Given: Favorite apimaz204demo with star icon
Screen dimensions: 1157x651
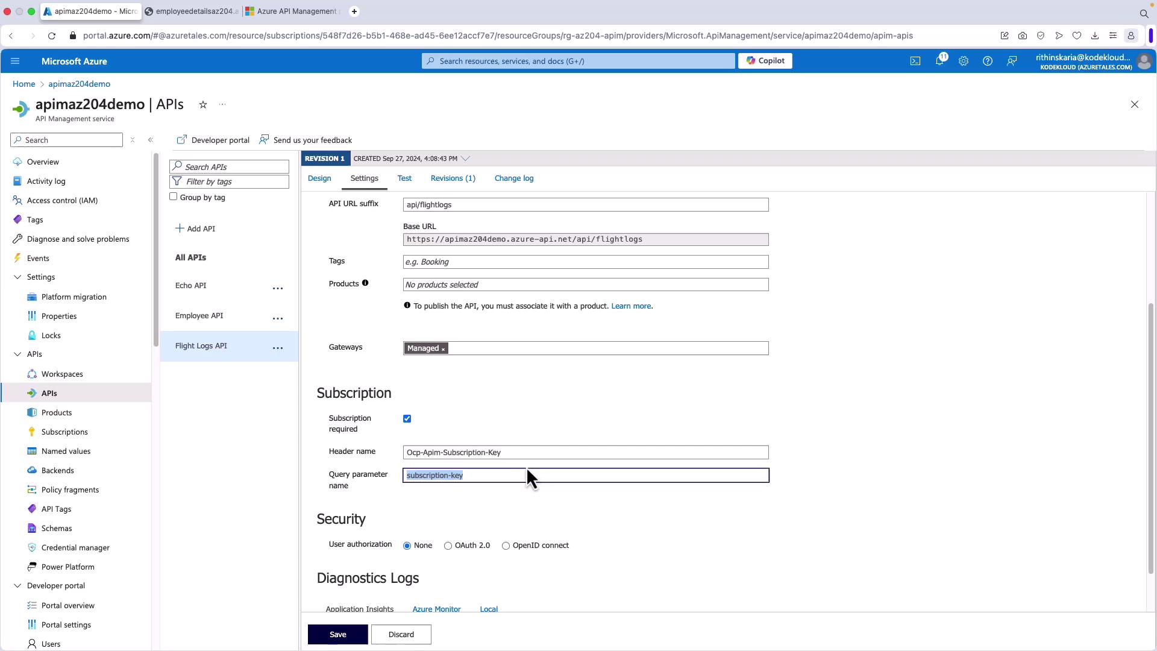Looking at the screenshot, I should [x=203, y=105].
